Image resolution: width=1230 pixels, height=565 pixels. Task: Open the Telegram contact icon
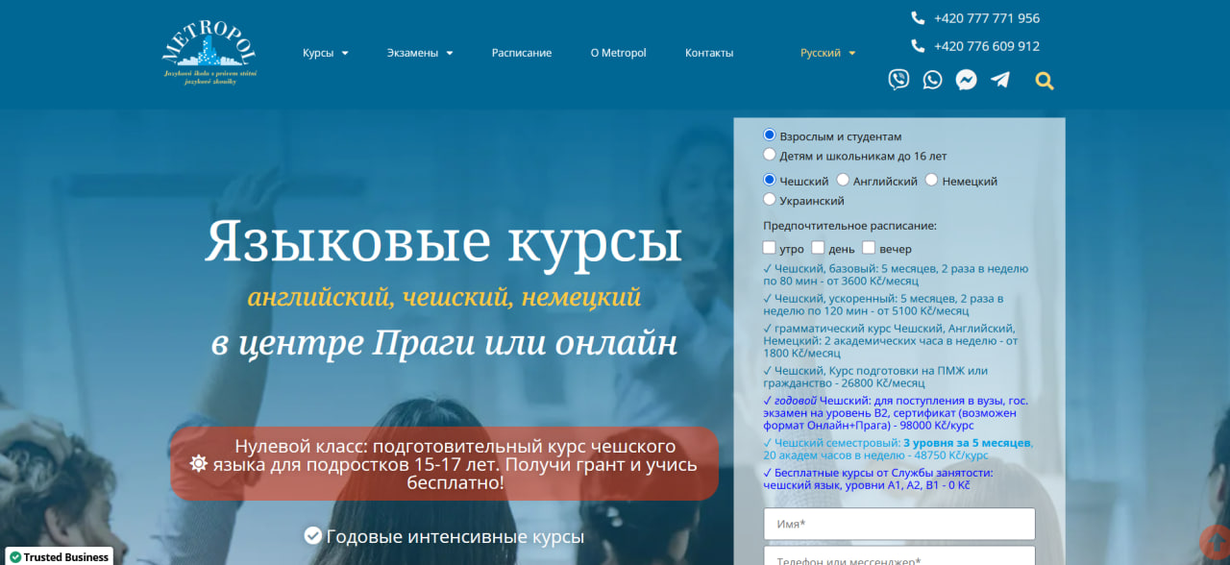point(1000,80)
